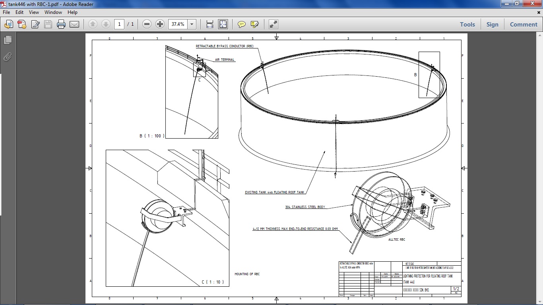Open the Edit menu
The height and width of the screenshot is (305, 543).
[19, 12]
